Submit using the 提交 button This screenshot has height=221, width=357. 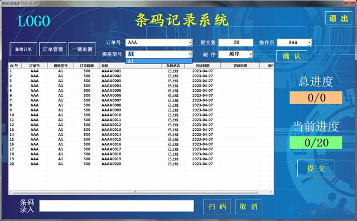pyautogui.click(x=316, y=168)
